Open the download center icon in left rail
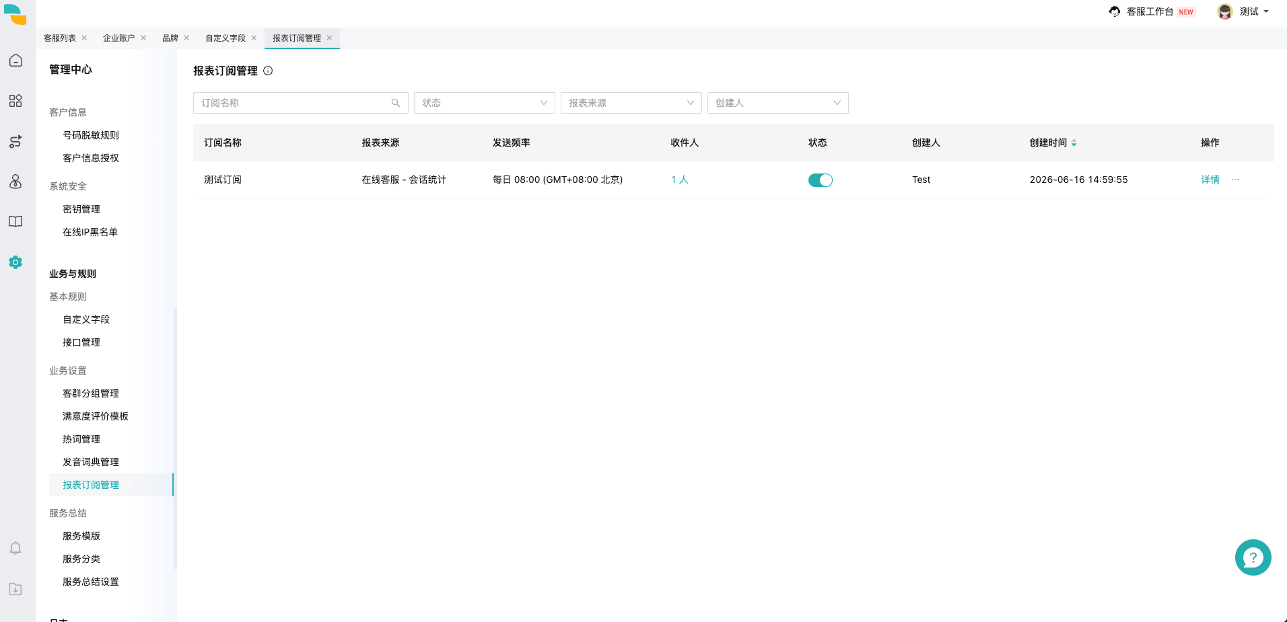1287x622 pixels. tap(15, 589)
